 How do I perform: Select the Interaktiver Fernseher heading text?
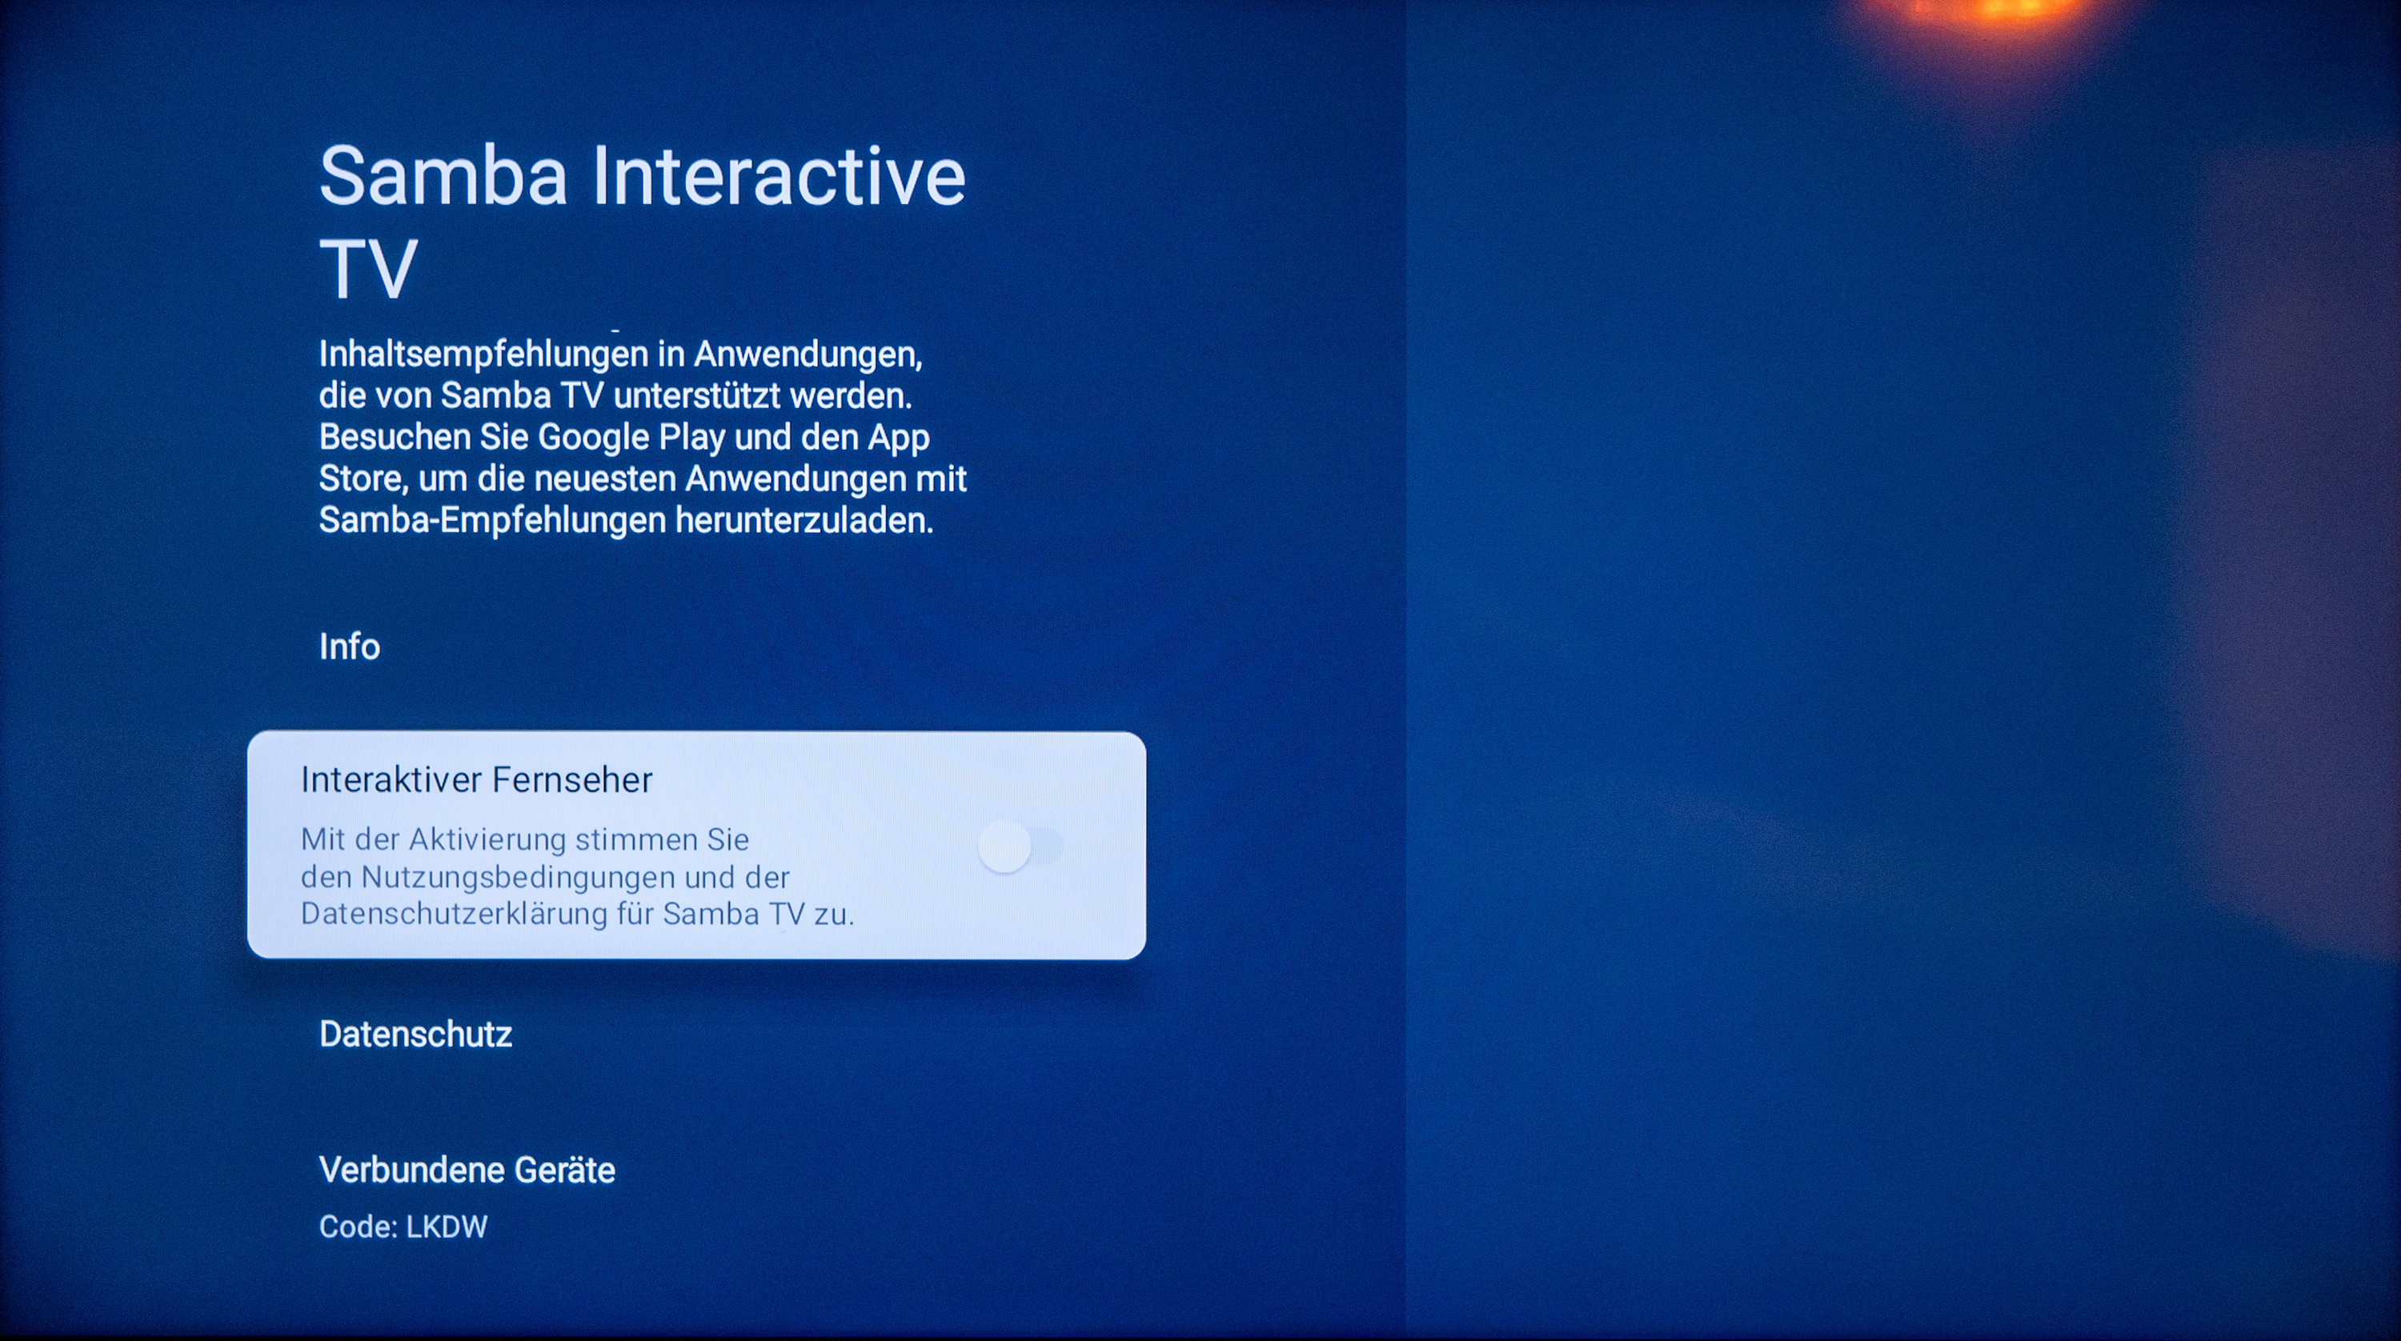[x=476, y=780]
